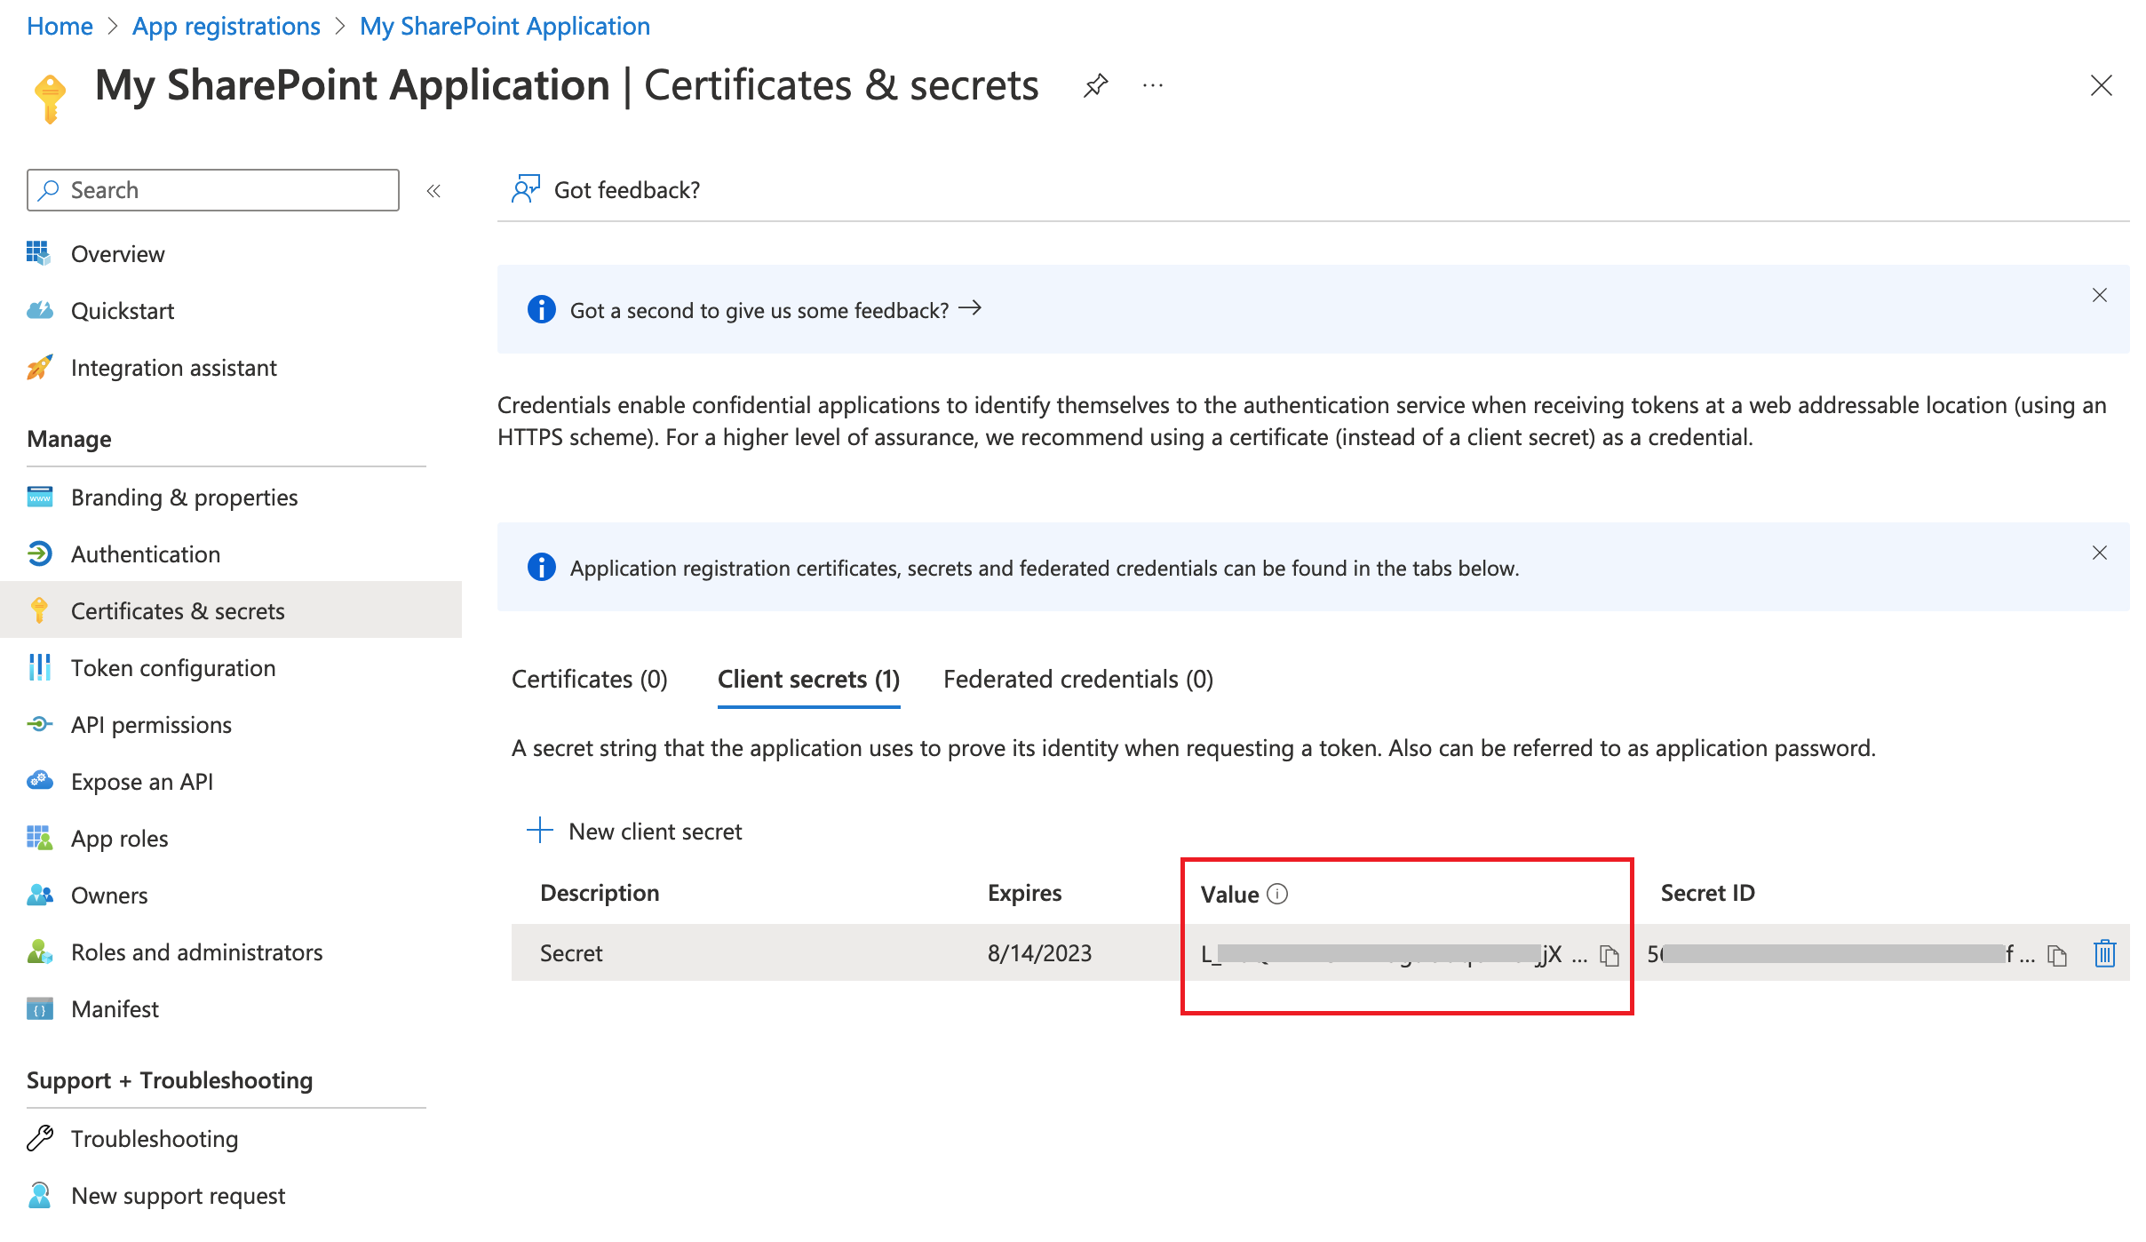Viewport: 2146px width, 1242px height.
Task: Copy the client secret value
Action: [x=1609, y=955]
